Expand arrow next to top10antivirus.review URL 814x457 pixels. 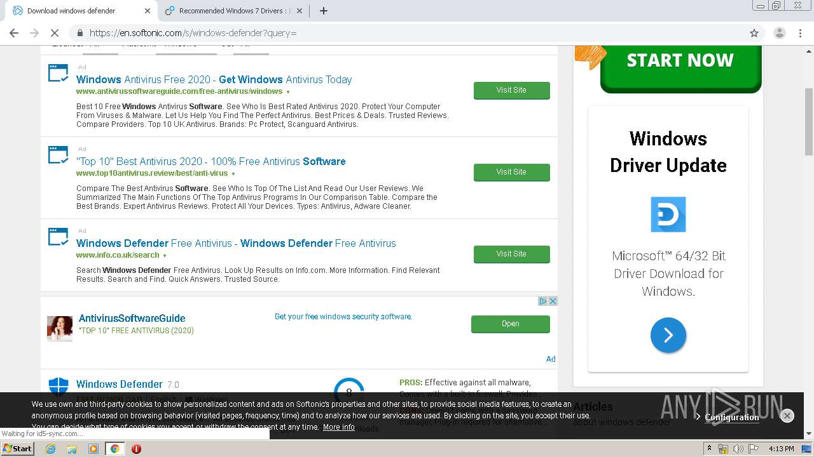coord(233,174)
